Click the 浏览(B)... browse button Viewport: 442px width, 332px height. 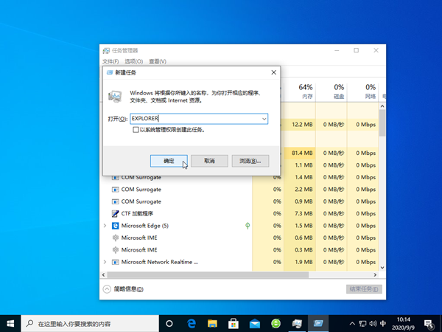coord(250,161)
